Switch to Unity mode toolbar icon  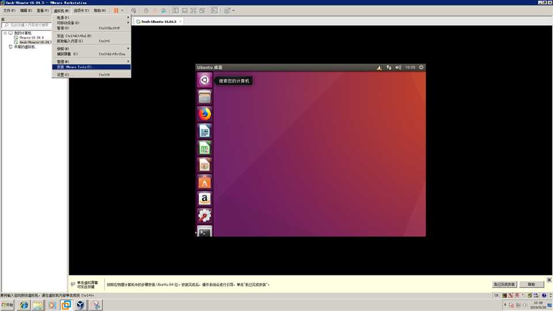202,10
